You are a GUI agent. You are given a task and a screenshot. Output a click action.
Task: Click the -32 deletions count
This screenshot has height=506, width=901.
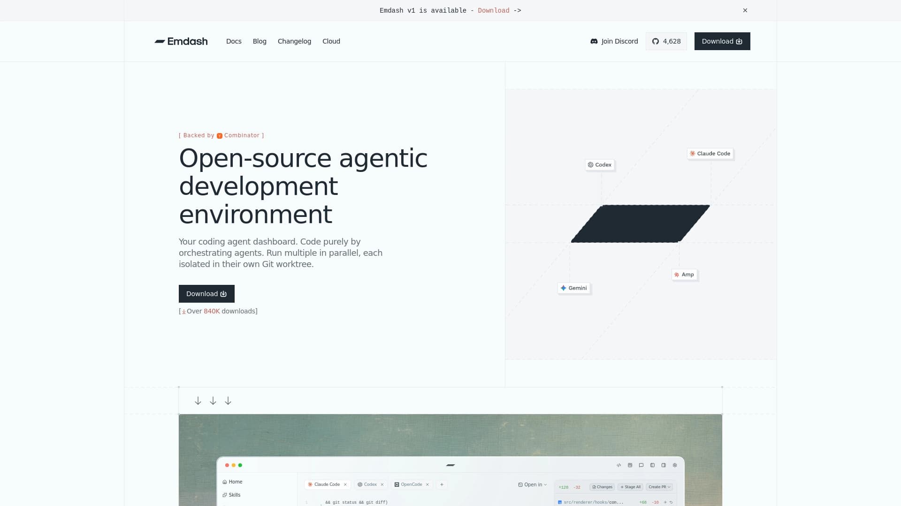coord(577,487)
